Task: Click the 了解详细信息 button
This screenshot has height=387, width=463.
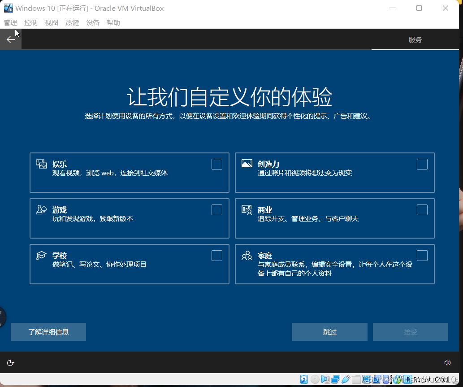Action: 48,332
